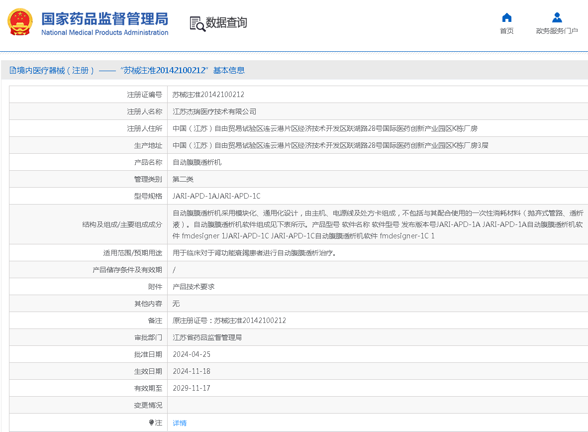Viewport: 588px width, 432px height.
Task: Click the National Medical Products Administration subtitle
Action: (x=104, y=33)
